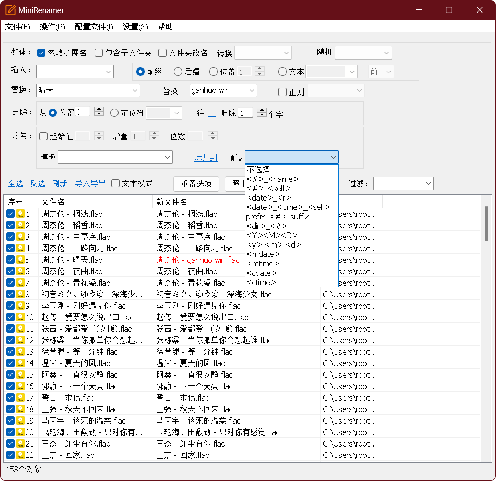Click the 删除 count input field
This screenshot has height=481, width=496.
point(245,113)
